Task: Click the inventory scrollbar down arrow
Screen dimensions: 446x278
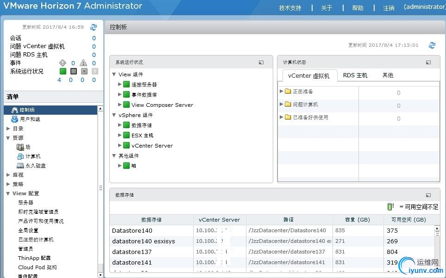Action: [x=100, y=275]
